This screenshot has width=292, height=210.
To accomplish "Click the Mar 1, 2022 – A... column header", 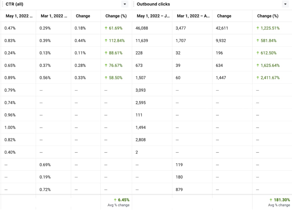I will 193,16.
